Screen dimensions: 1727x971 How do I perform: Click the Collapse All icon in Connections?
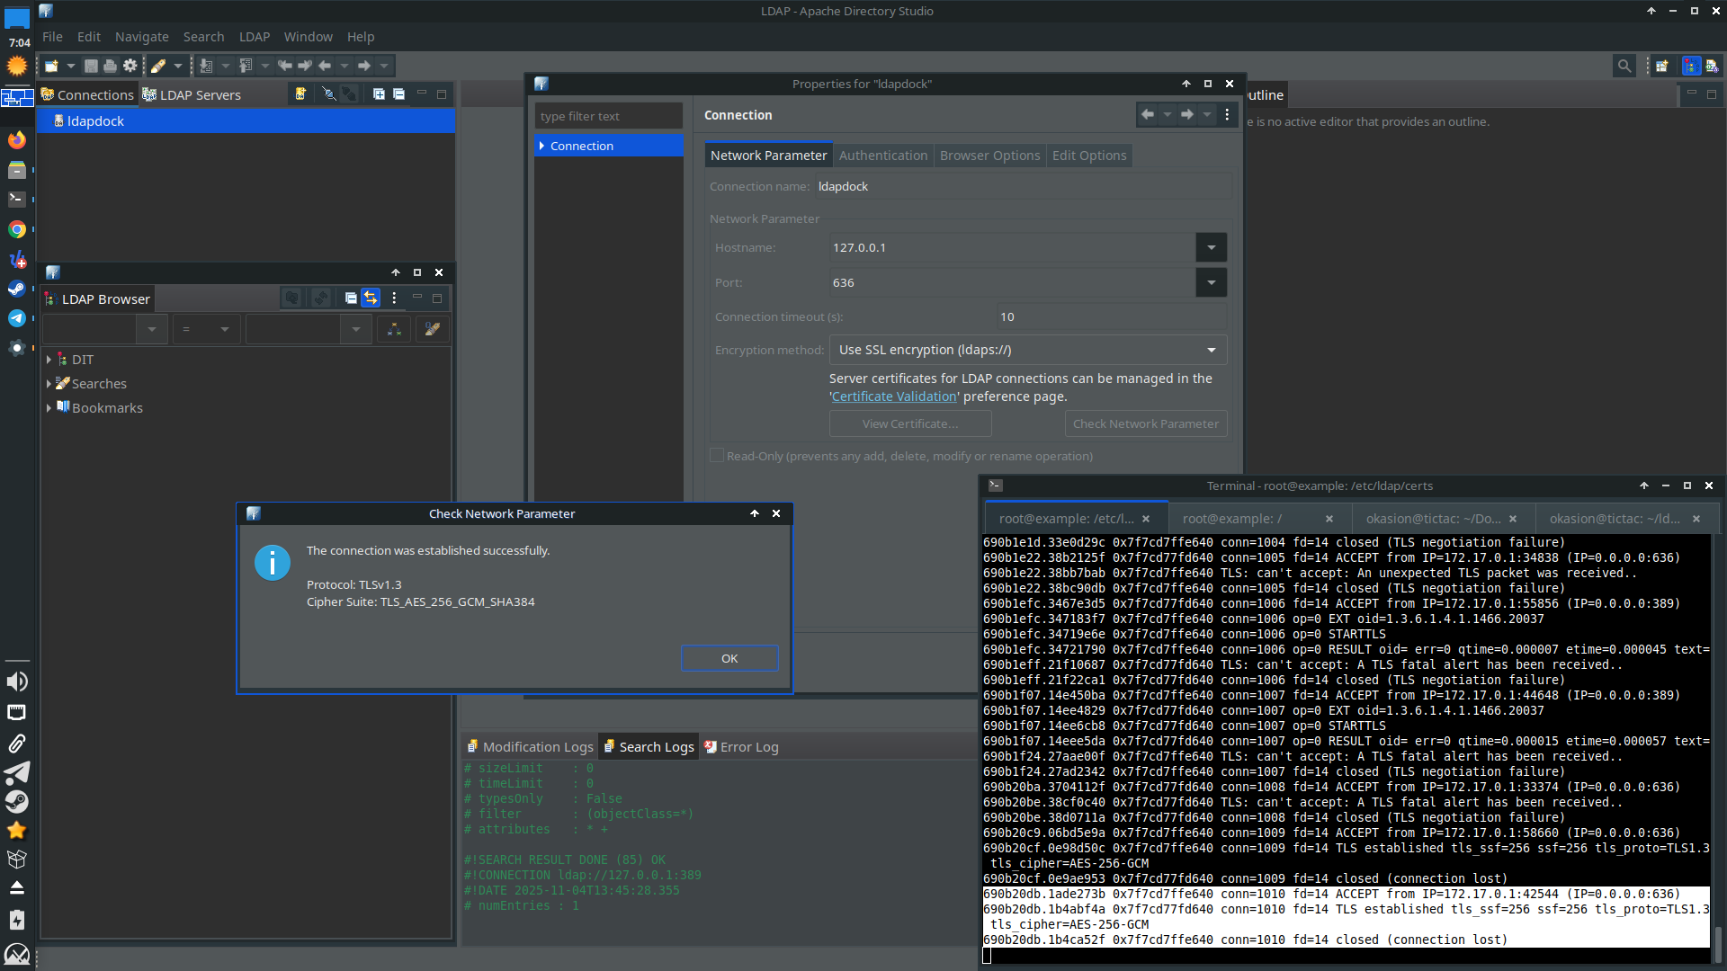pos(398,94)
